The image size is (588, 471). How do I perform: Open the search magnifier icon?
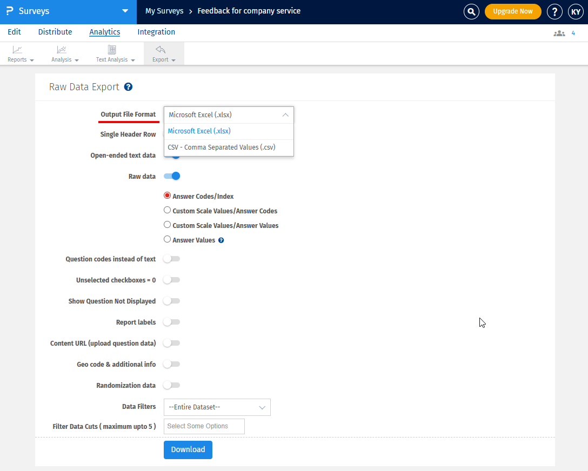pyautogui.click(x=471, y=11)
